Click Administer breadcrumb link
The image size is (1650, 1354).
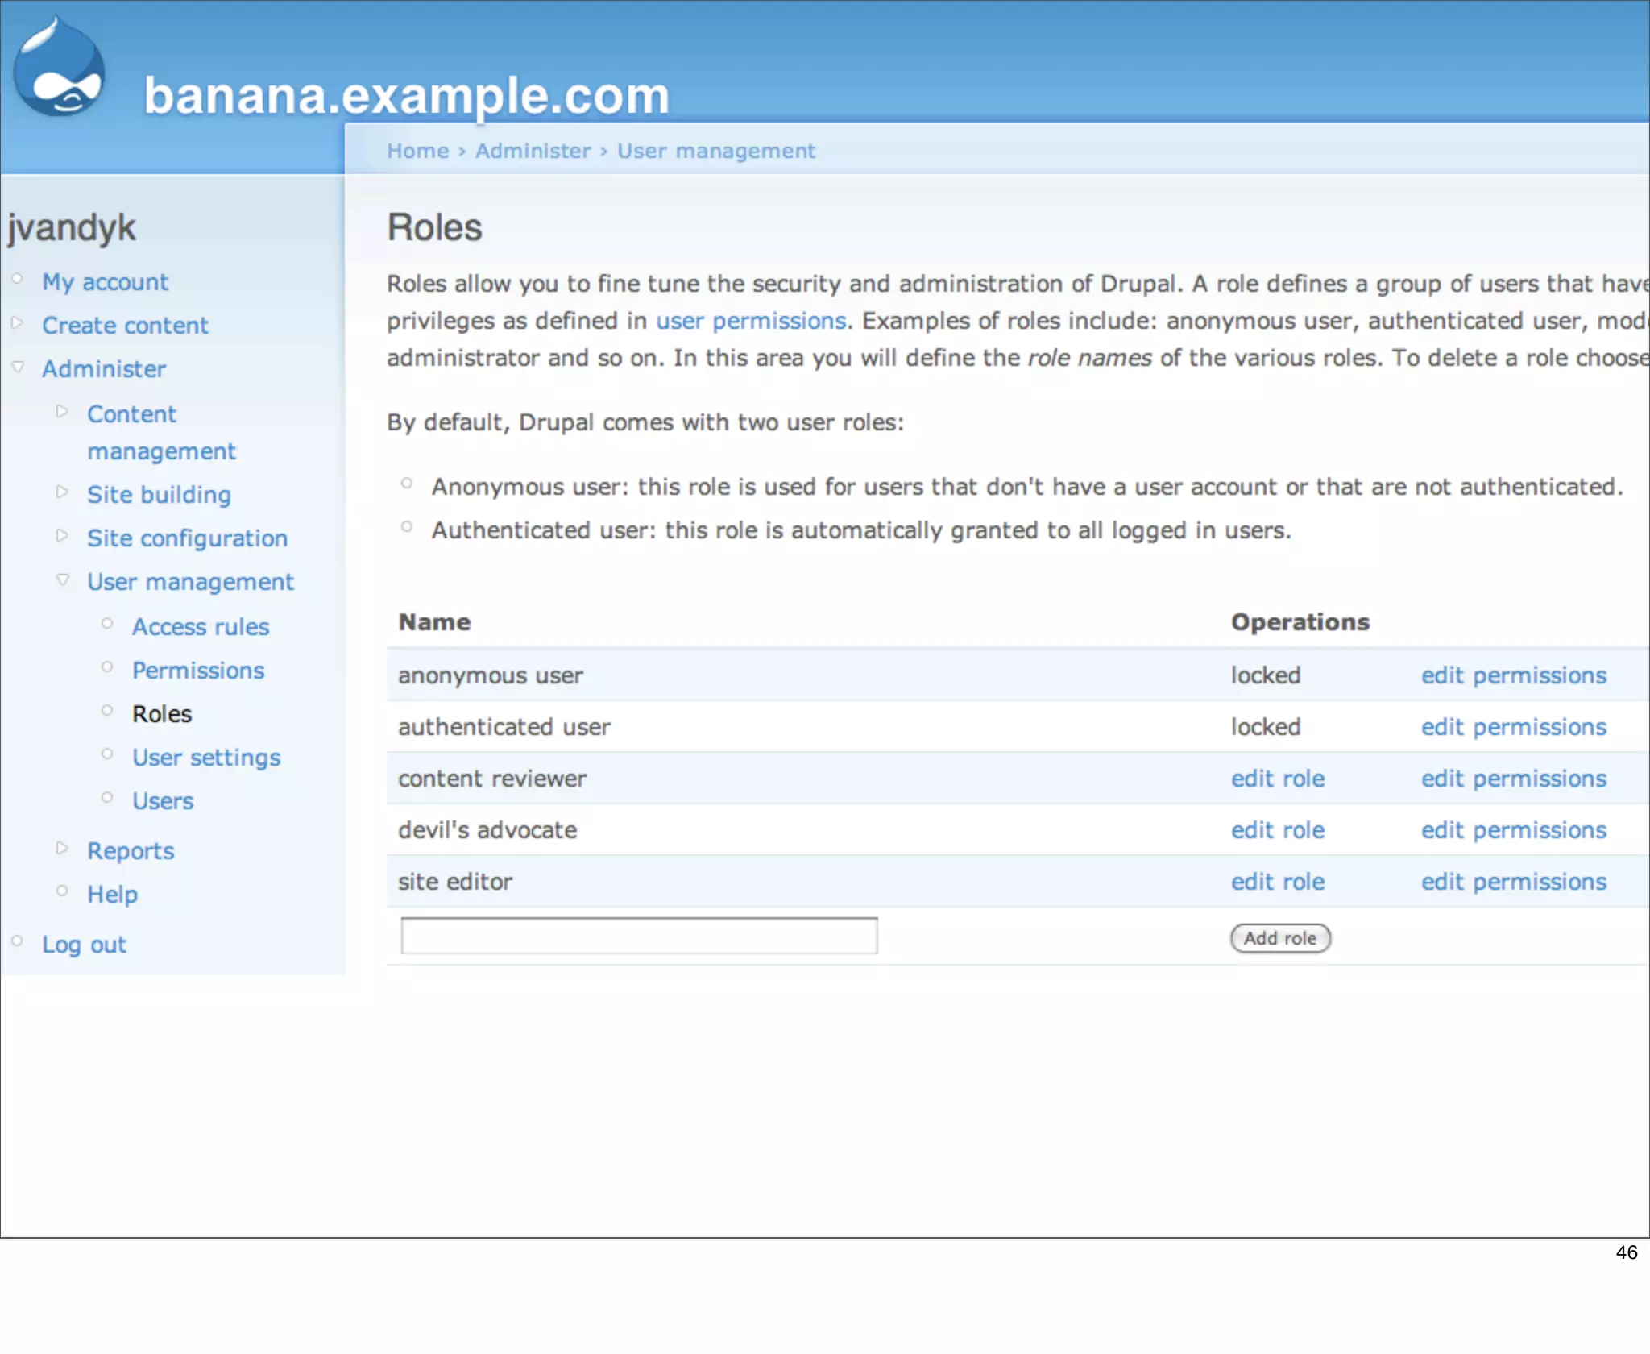tap(533, 151)
